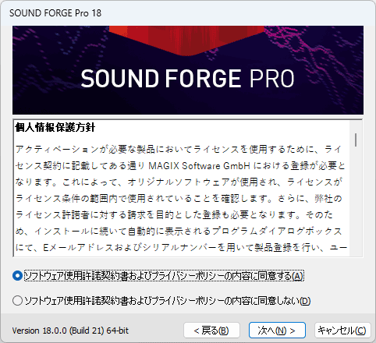Click the policy line mentioning Eメールアドレス
This screenshot has height=343, width=376.
pos(181,247)
